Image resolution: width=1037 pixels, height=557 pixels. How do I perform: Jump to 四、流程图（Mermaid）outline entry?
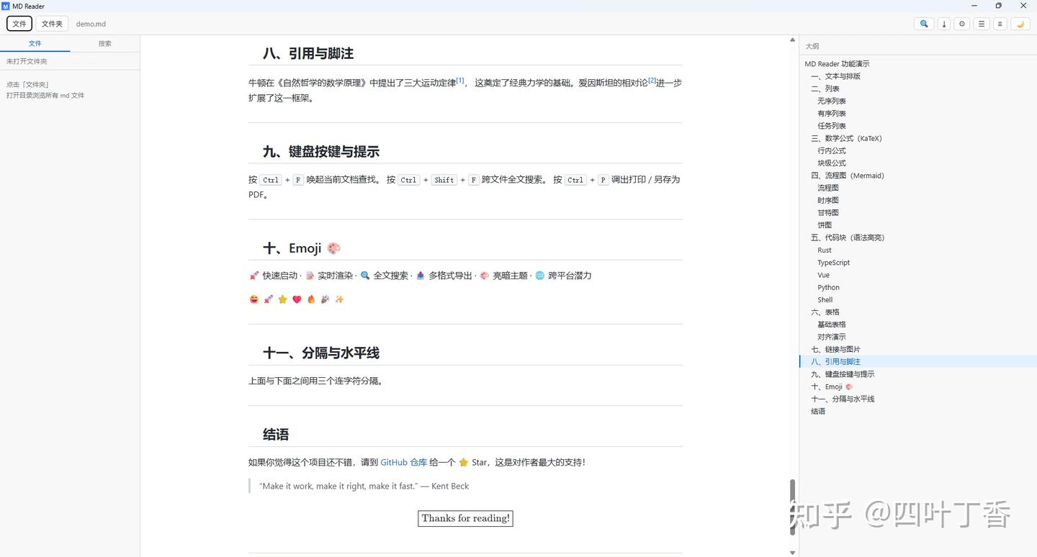tap(848, 176)
